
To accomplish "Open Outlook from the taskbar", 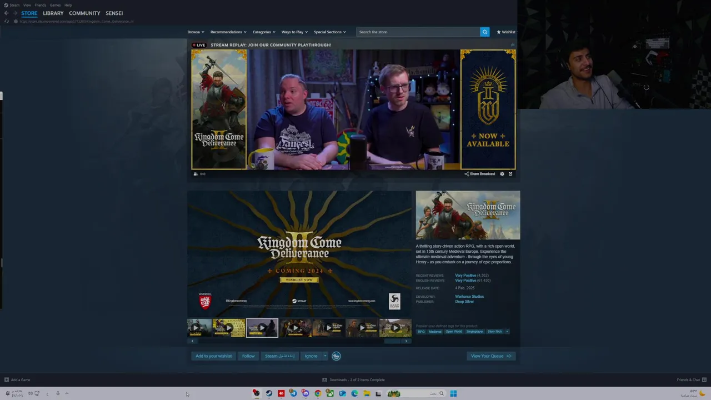I will 342,393.
